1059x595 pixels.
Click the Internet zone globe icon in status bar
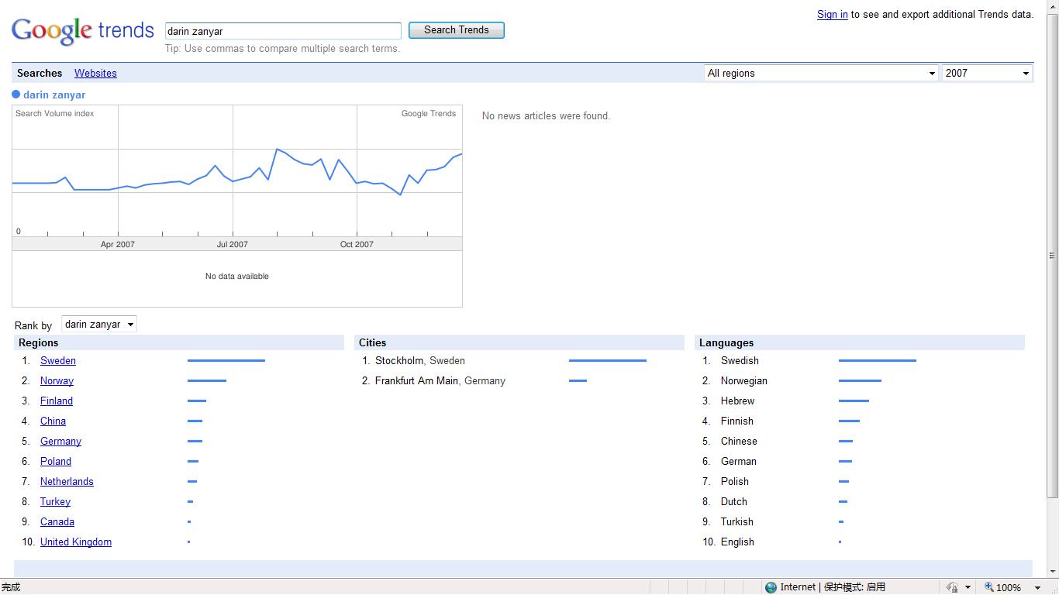tap(771, 587)
